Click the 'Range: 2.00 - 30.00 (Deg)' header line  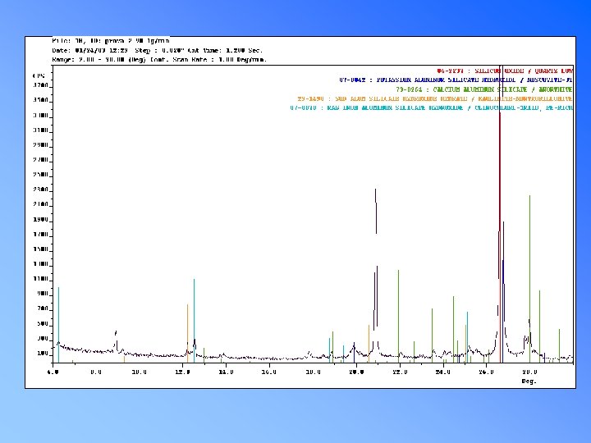[x=159, y=60]
